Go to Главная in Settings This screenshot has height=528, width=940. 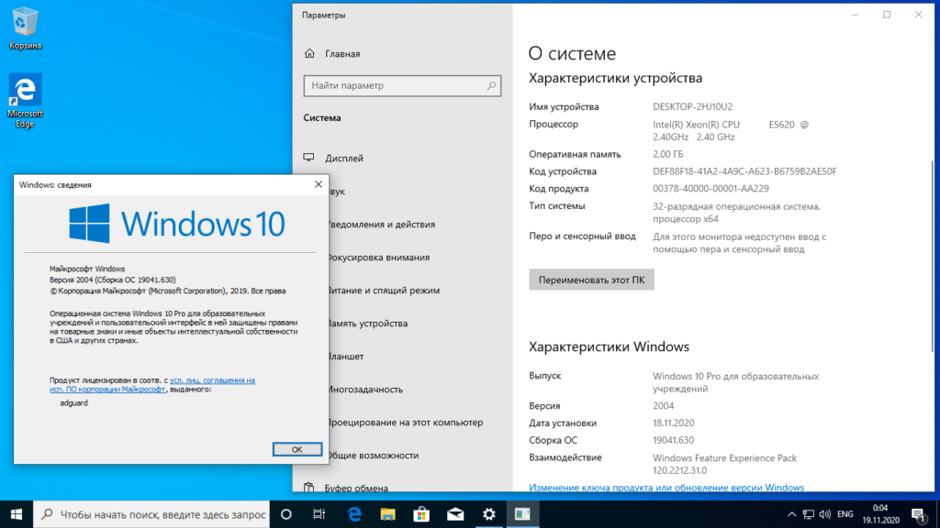[x=342, y=54]
